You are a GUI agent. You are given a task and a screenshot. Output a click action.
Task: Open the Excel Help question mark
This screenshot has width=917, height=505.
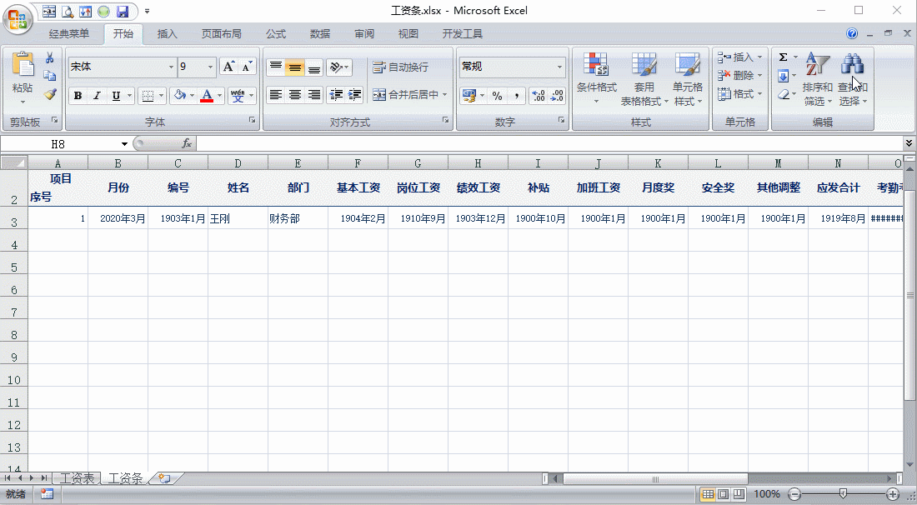coord(852,33)
